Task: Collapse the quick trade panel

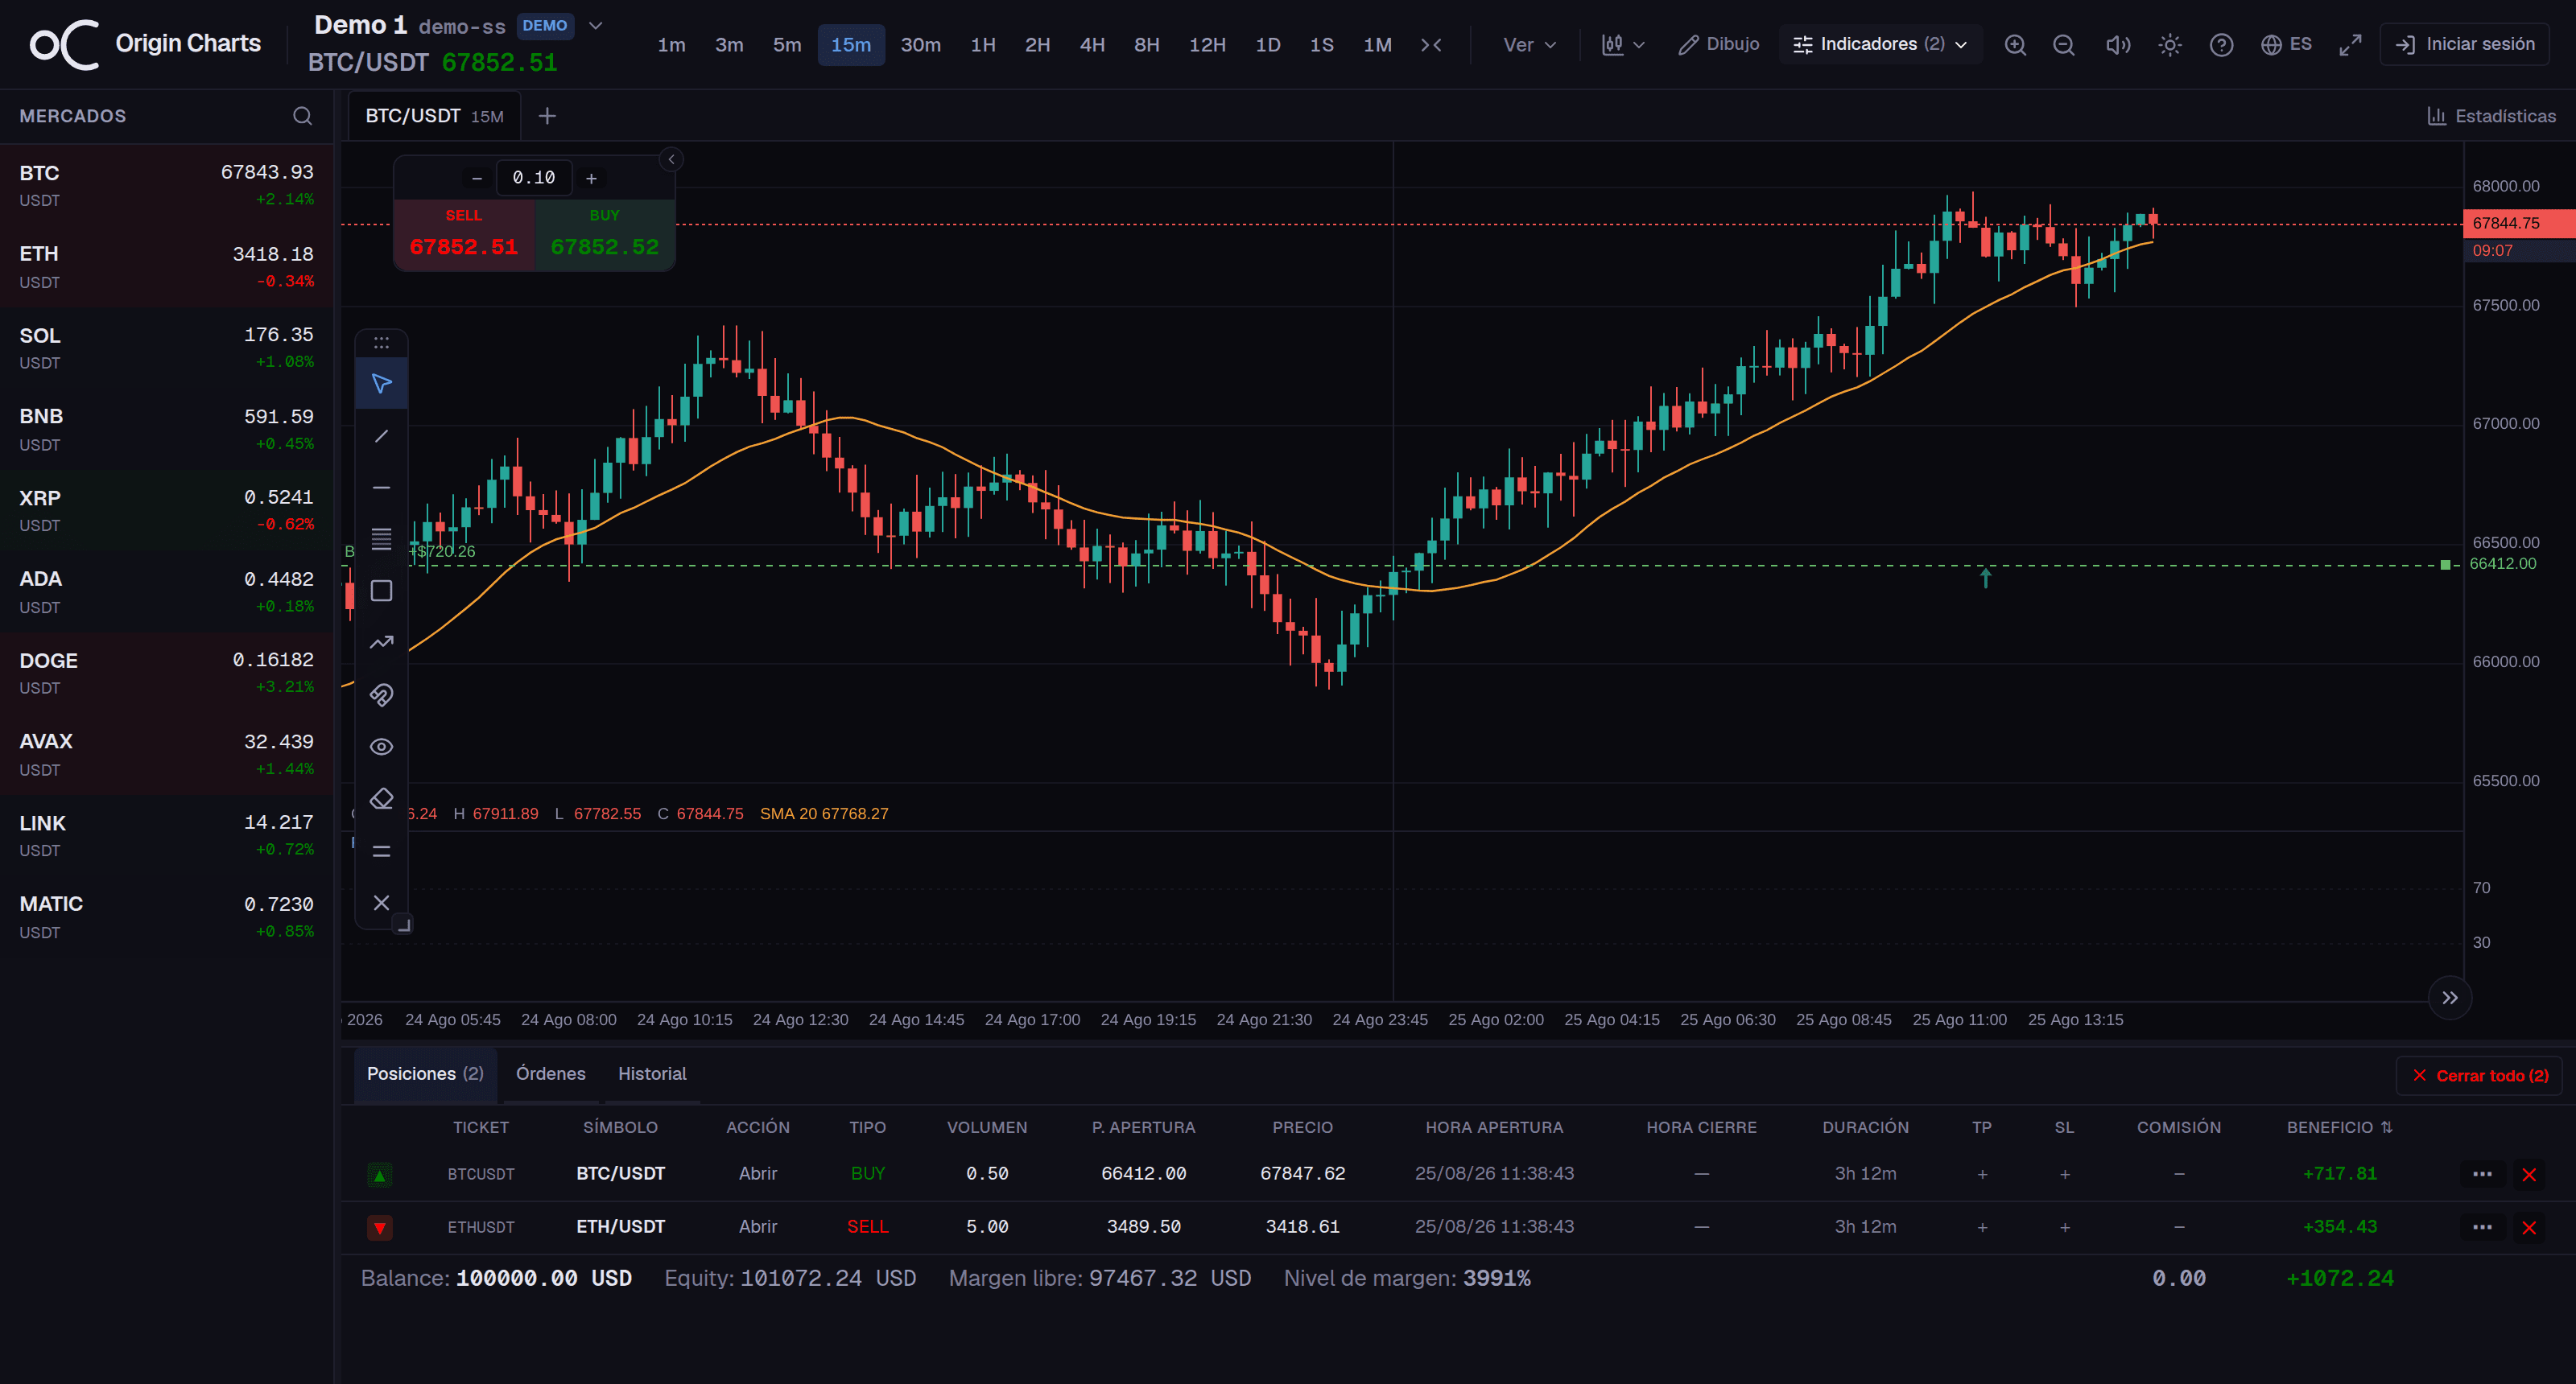Action: [x=672, y=159]
